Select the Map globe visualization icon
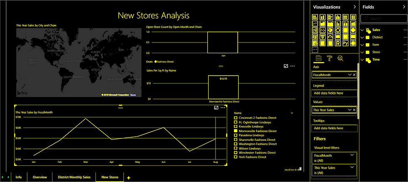The width and height of the screenshot is (408, 182). tap(353, 30)
